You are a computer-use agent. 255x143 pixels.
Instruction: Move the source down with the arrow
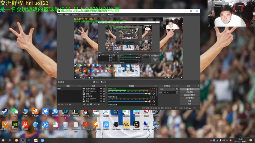(99, 105)
